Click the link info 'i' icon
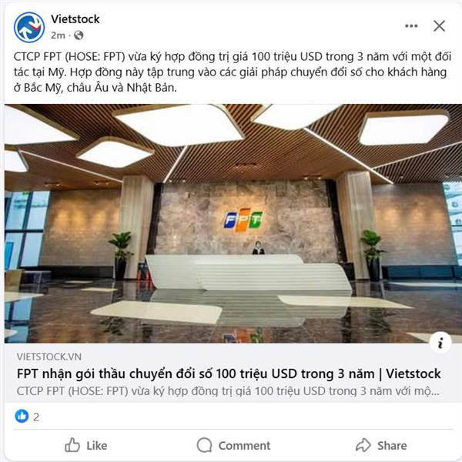Screen dimensions: 462x462 coord(440,343)
